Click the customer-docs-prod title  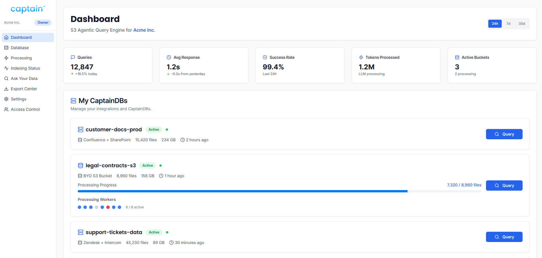click(114, 130)
